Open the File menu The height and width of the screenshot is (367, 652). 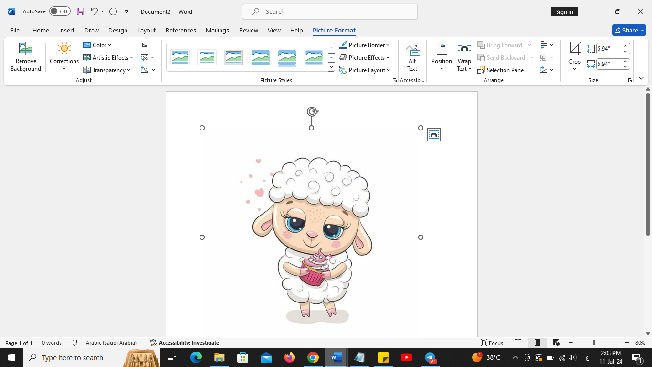15,30
